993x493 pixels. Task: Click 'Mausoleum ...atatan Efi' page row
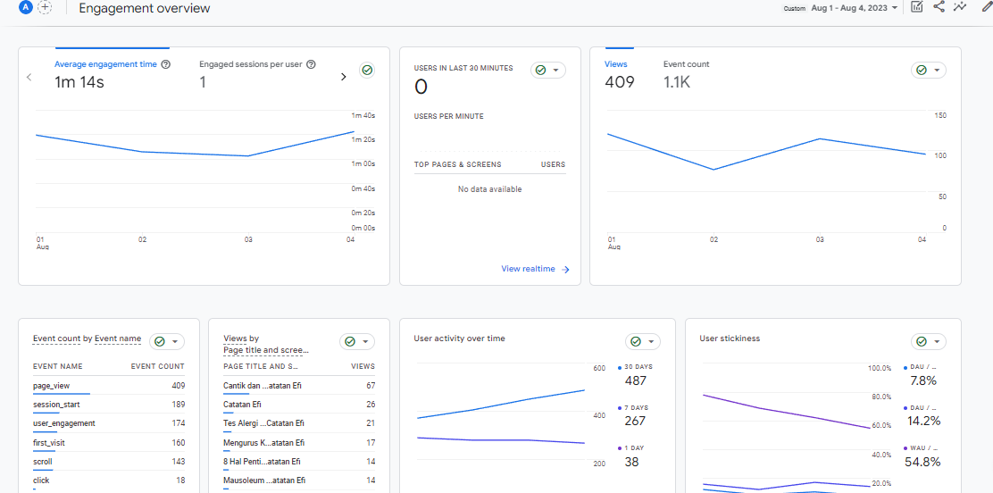299,480
